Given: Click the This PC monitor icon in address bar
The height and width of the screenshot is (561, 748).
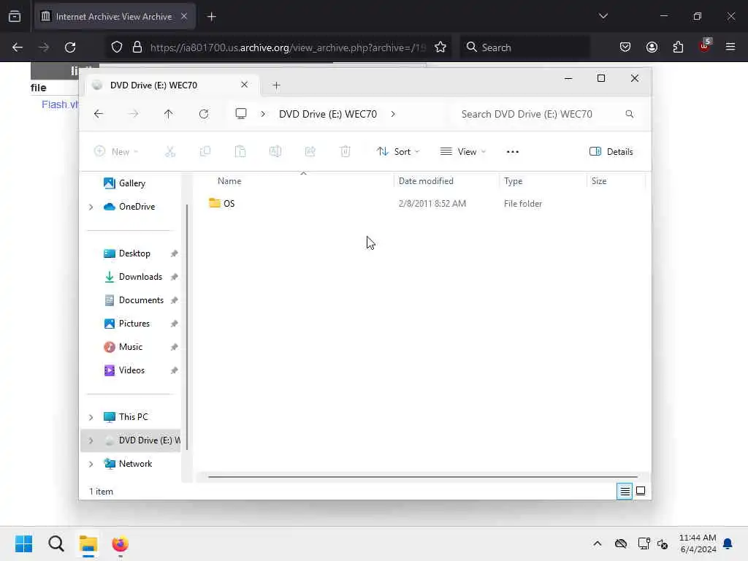Looking at the screenshot, I should pos(241,114).
